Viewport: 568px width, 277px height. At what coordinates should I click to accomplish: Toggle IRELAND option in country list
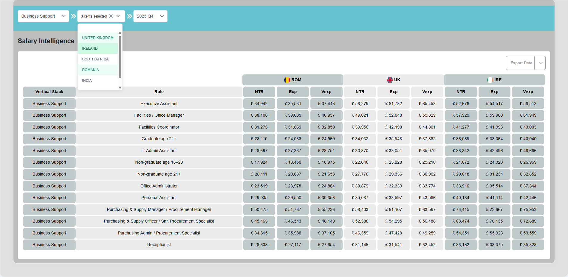click(x=98, y=48)
